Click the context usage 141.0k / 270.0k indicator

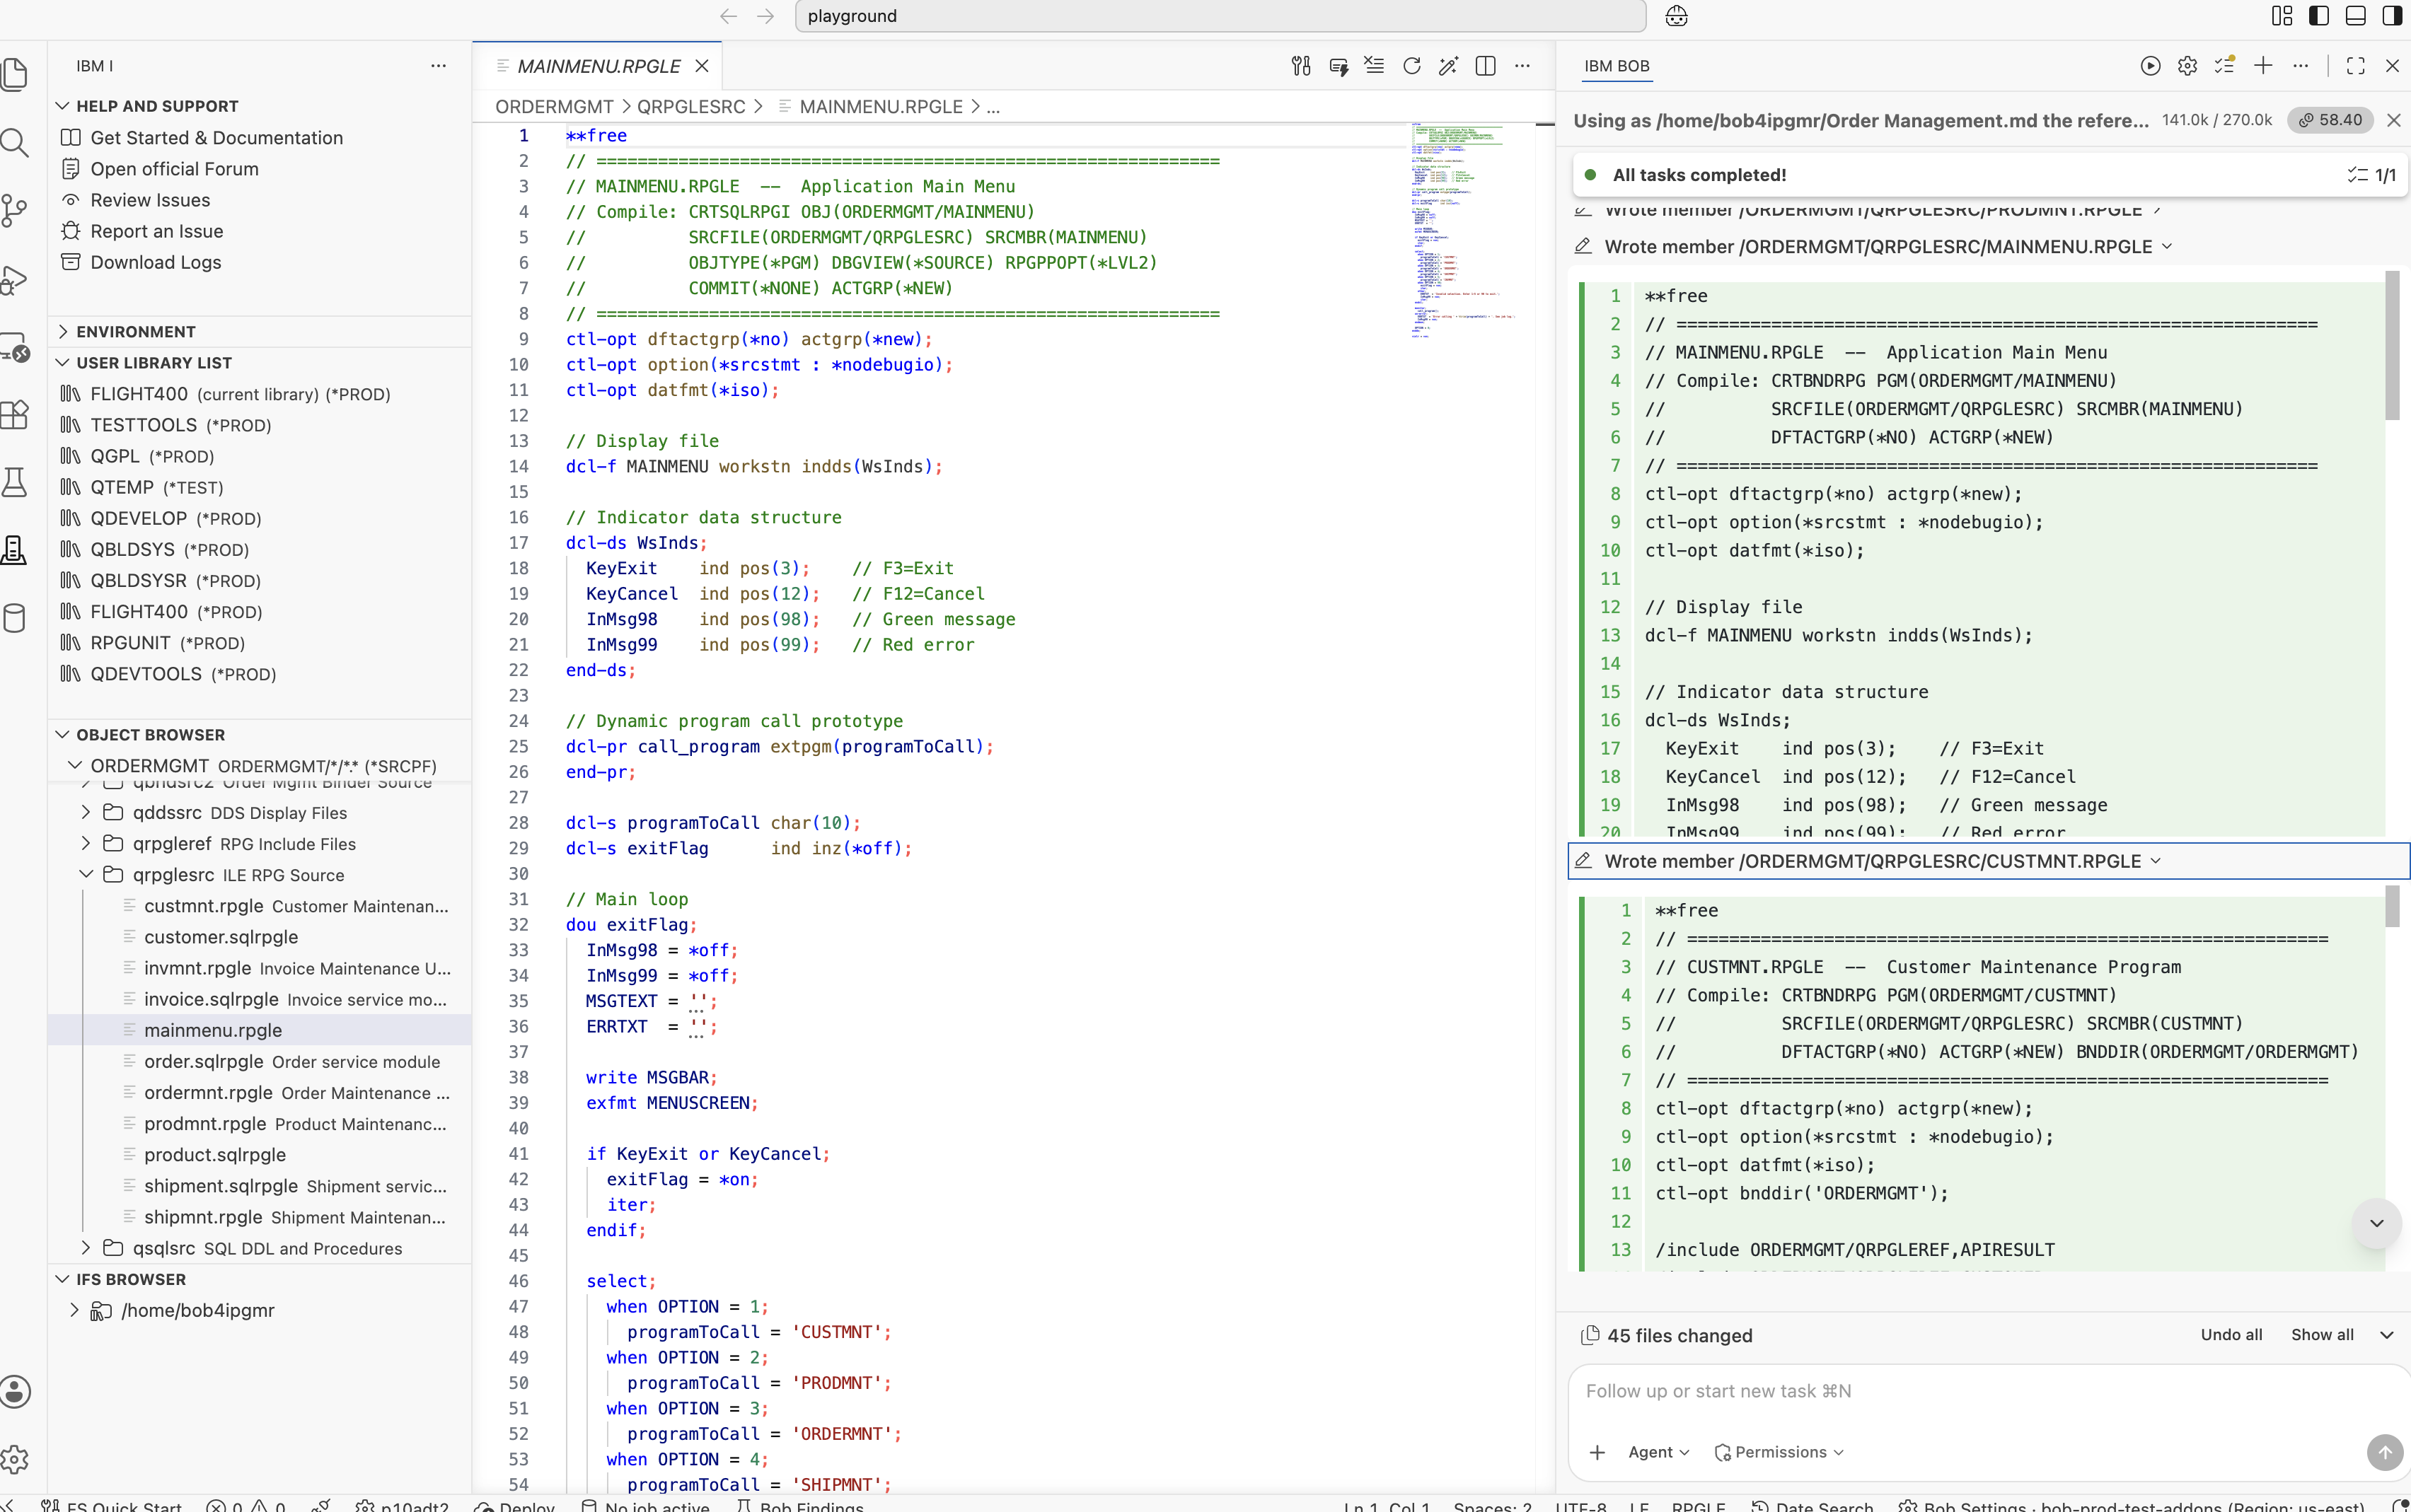tap(2217, 120)
